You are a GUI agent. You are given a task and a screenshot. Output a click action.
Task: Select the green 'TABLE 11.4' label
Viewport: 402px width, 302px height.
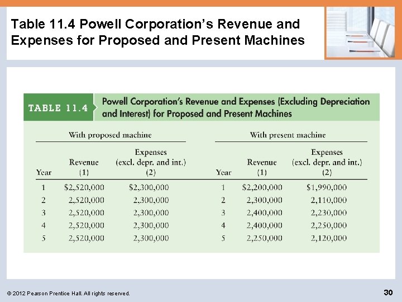point(59,107)
